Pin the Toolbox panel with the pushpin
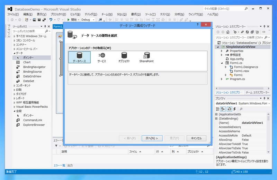Viewport: 277px width, 180px height. tap(45, 26)
